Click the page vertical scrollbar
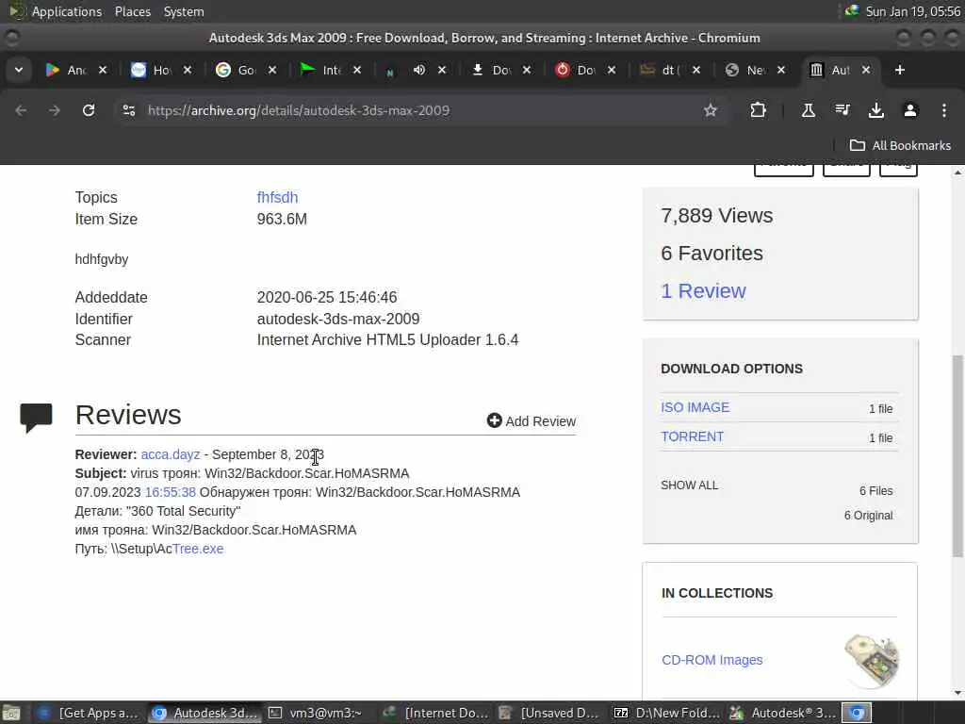This screenshot has height=724, width=965. point(957,455)
